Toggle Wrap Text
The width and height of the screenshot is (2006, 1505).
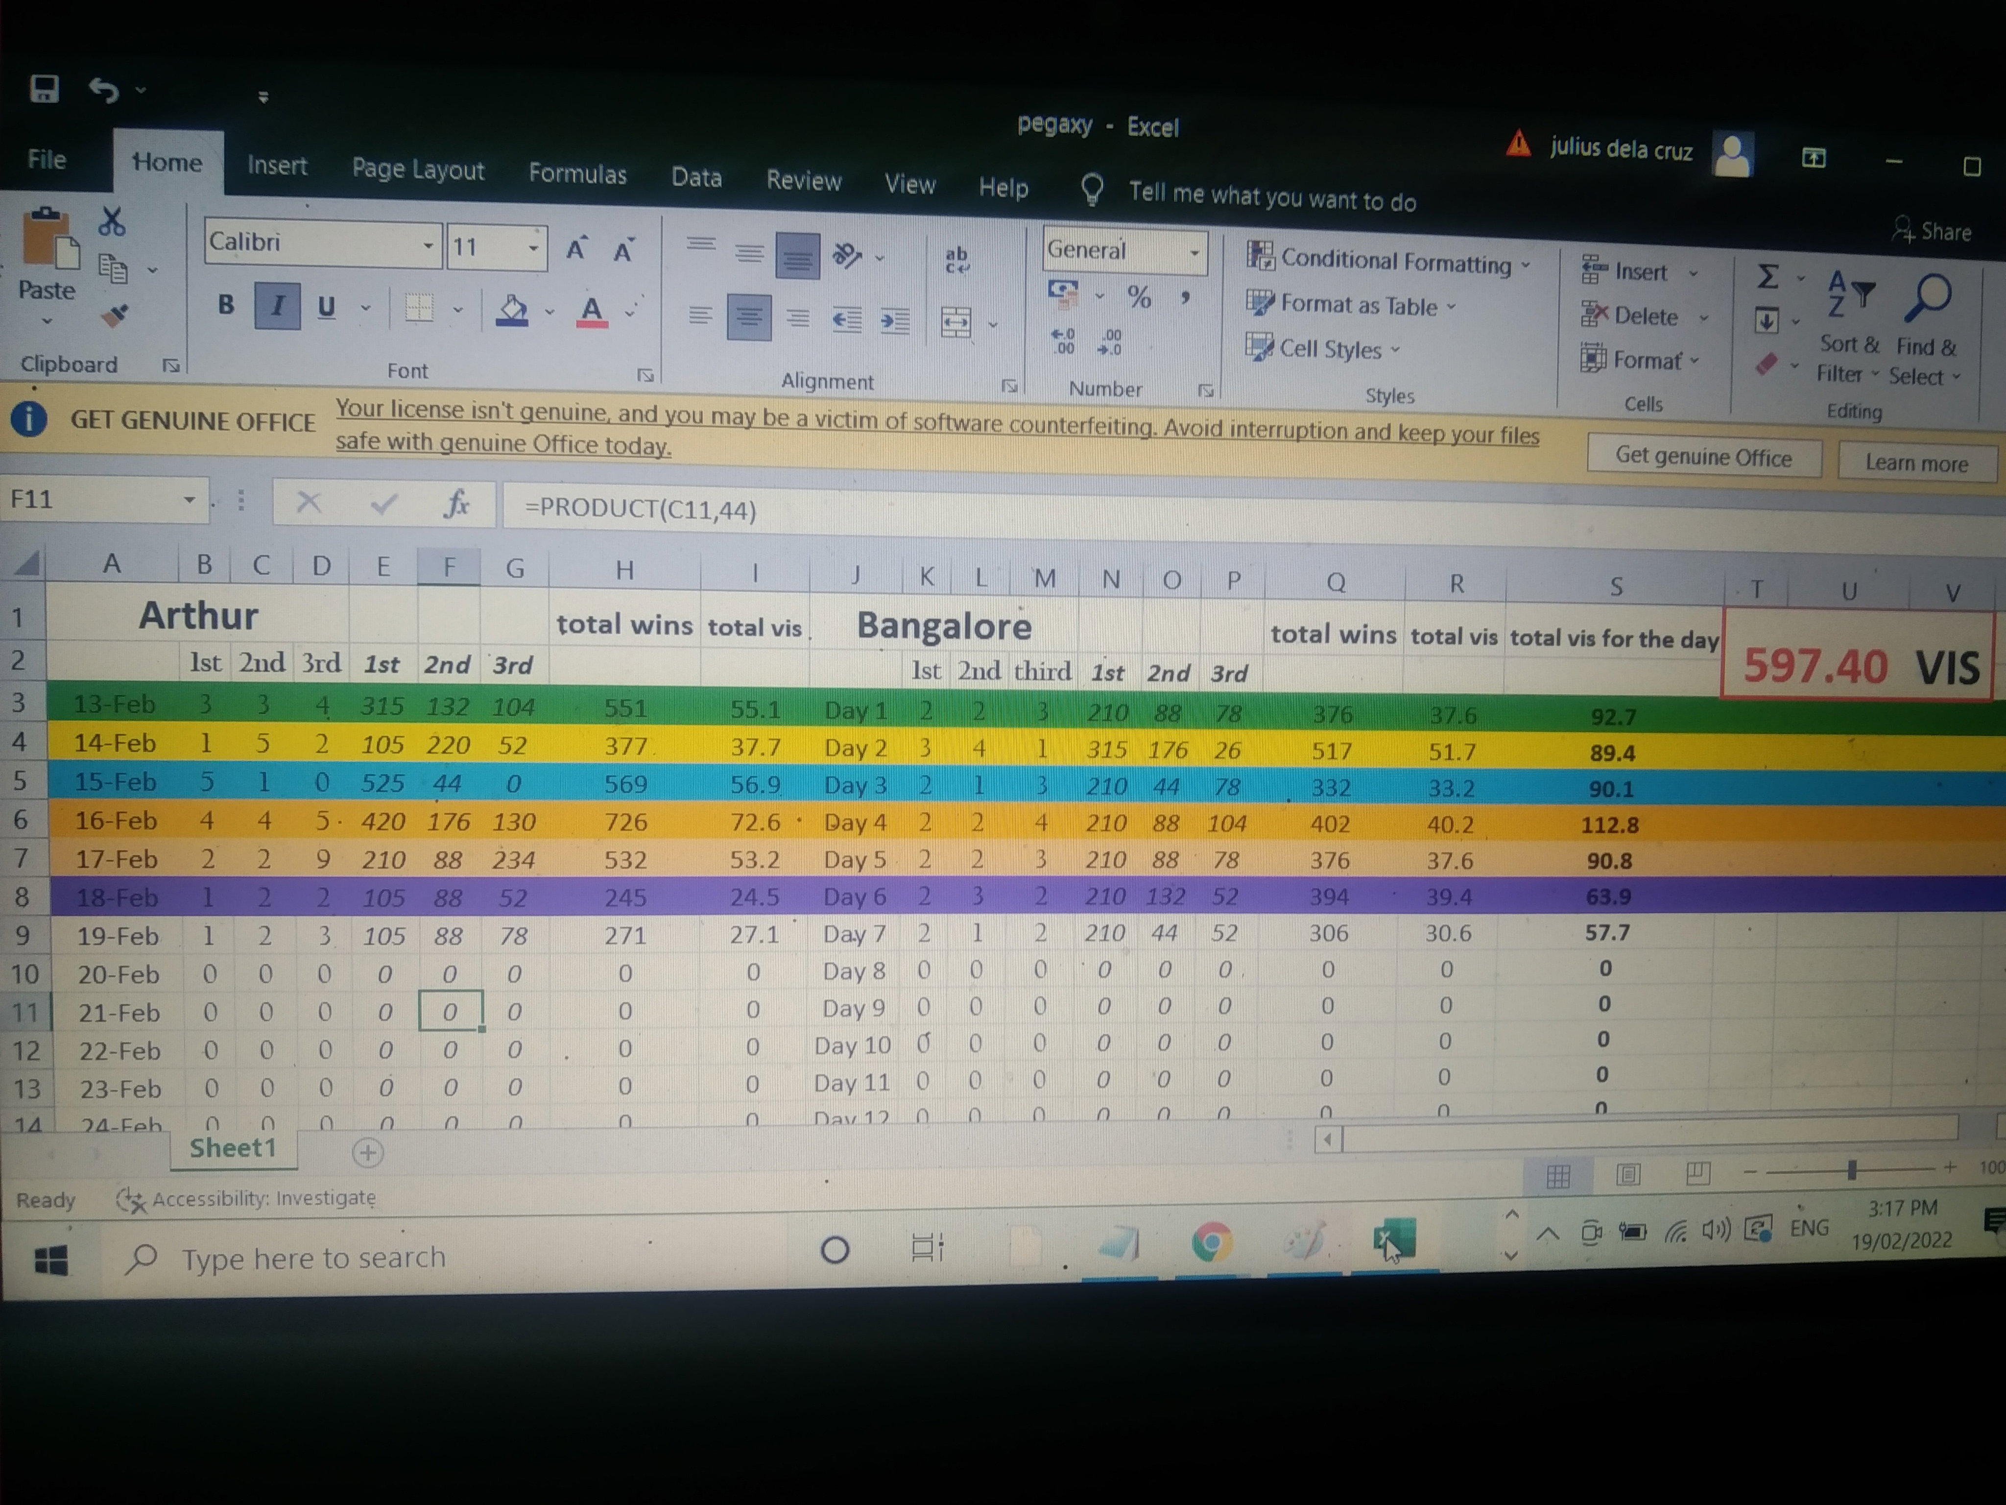(957, 260)
